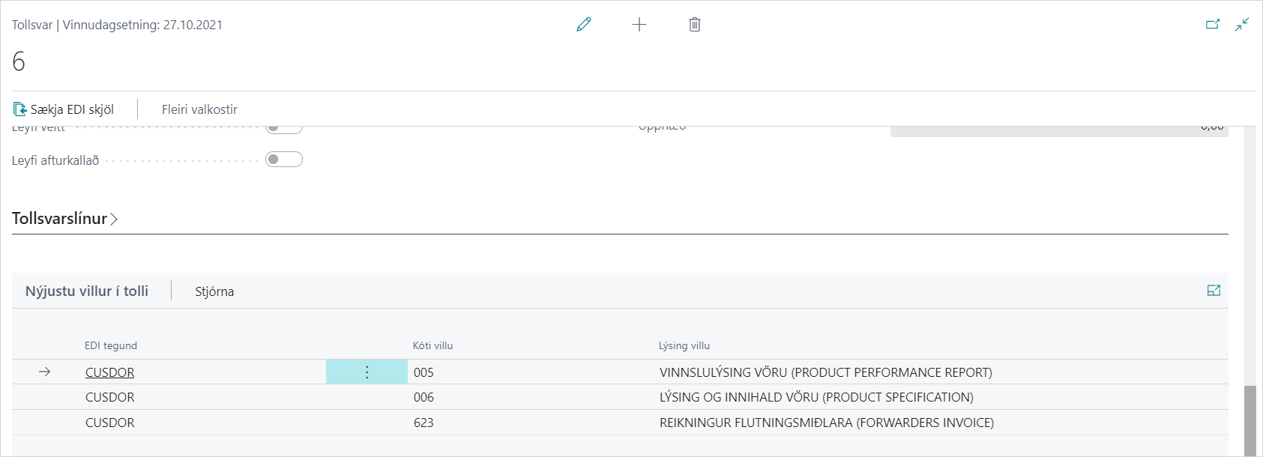This screenshot has width=1263, height=457.
Task: Click the Nýjustu villur í tolli heading
Action: tap(87, 291)
